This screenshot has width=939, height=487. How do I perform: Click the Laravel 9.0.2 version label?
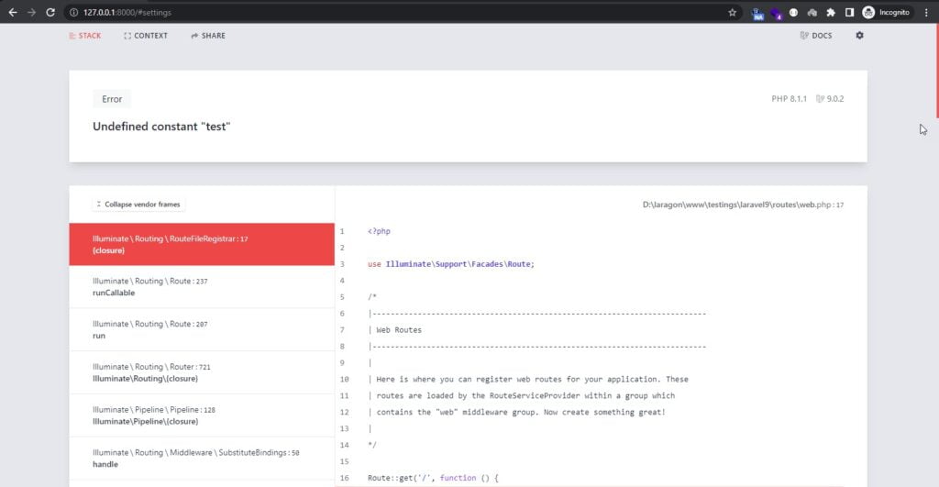click(830, 99)
